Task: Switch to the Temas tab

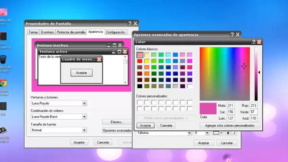Action: [33, 32]
